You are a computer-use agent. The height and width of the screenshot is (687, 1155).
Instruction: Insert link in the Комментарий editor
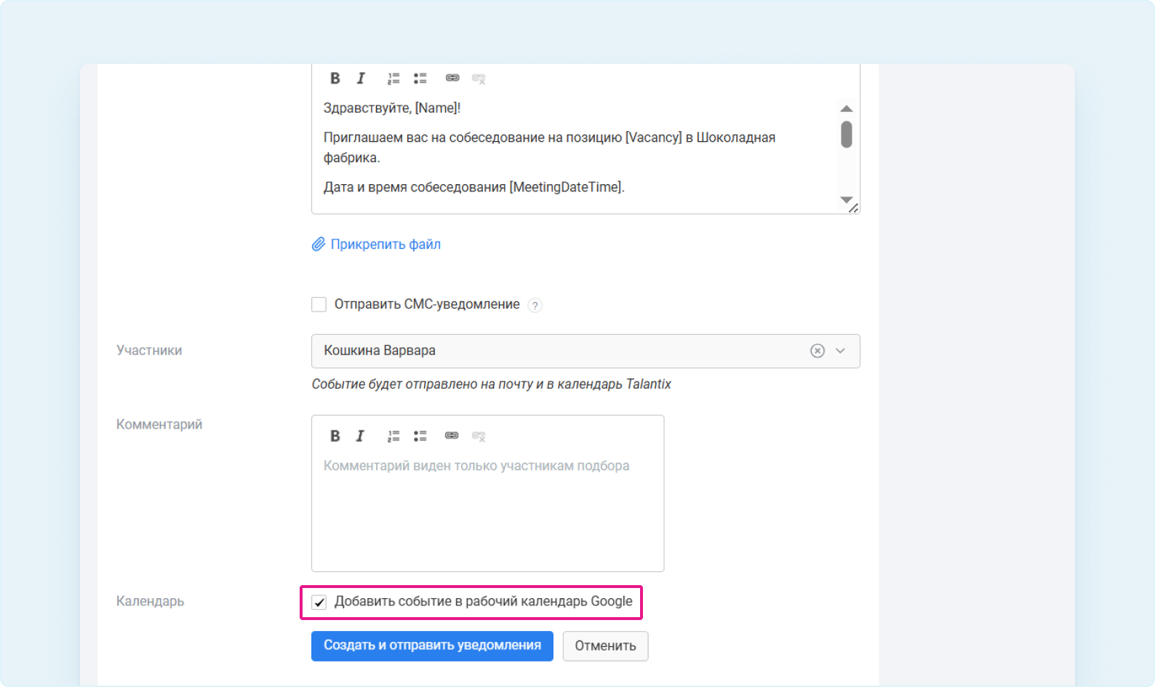pyautogui.click(x=452, y=435)
